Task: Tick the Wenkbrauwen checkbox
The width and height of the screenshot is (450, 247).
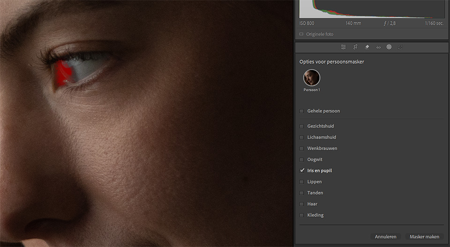Action: pyautogui.click(x=302, y=149)
